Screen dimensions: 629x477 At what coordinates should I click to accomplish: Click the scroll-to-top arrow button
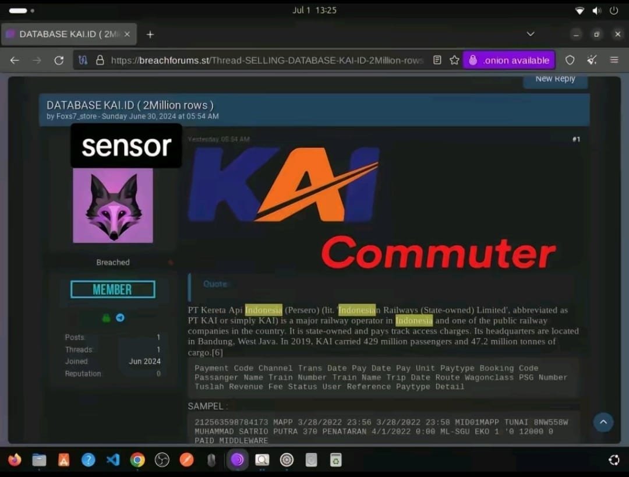coord(603,422)
